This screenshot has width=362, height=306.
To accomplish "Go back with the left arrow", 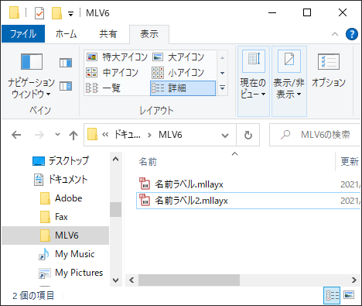I will coord(16,135).
